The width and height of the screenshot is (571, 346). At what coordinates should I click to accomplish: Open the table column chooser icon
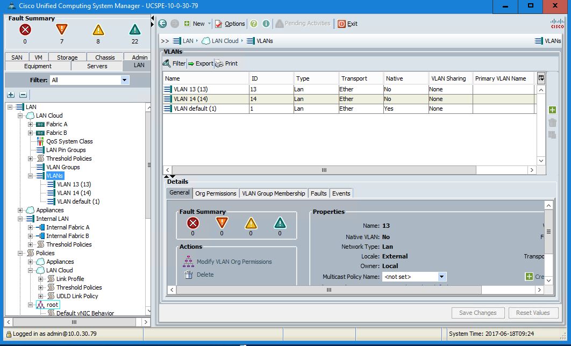[x=541, y=78]
